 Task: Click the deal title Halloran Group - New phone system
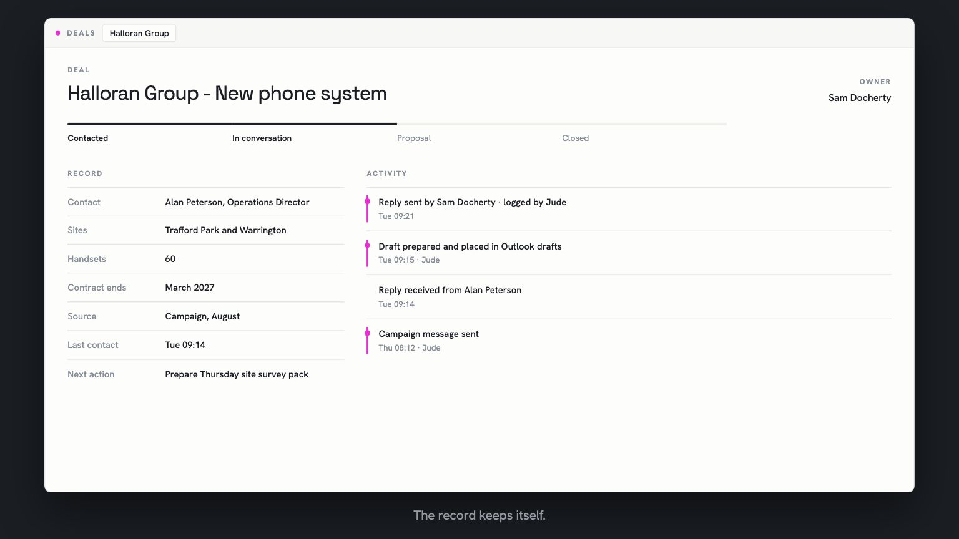click(227, 94)
